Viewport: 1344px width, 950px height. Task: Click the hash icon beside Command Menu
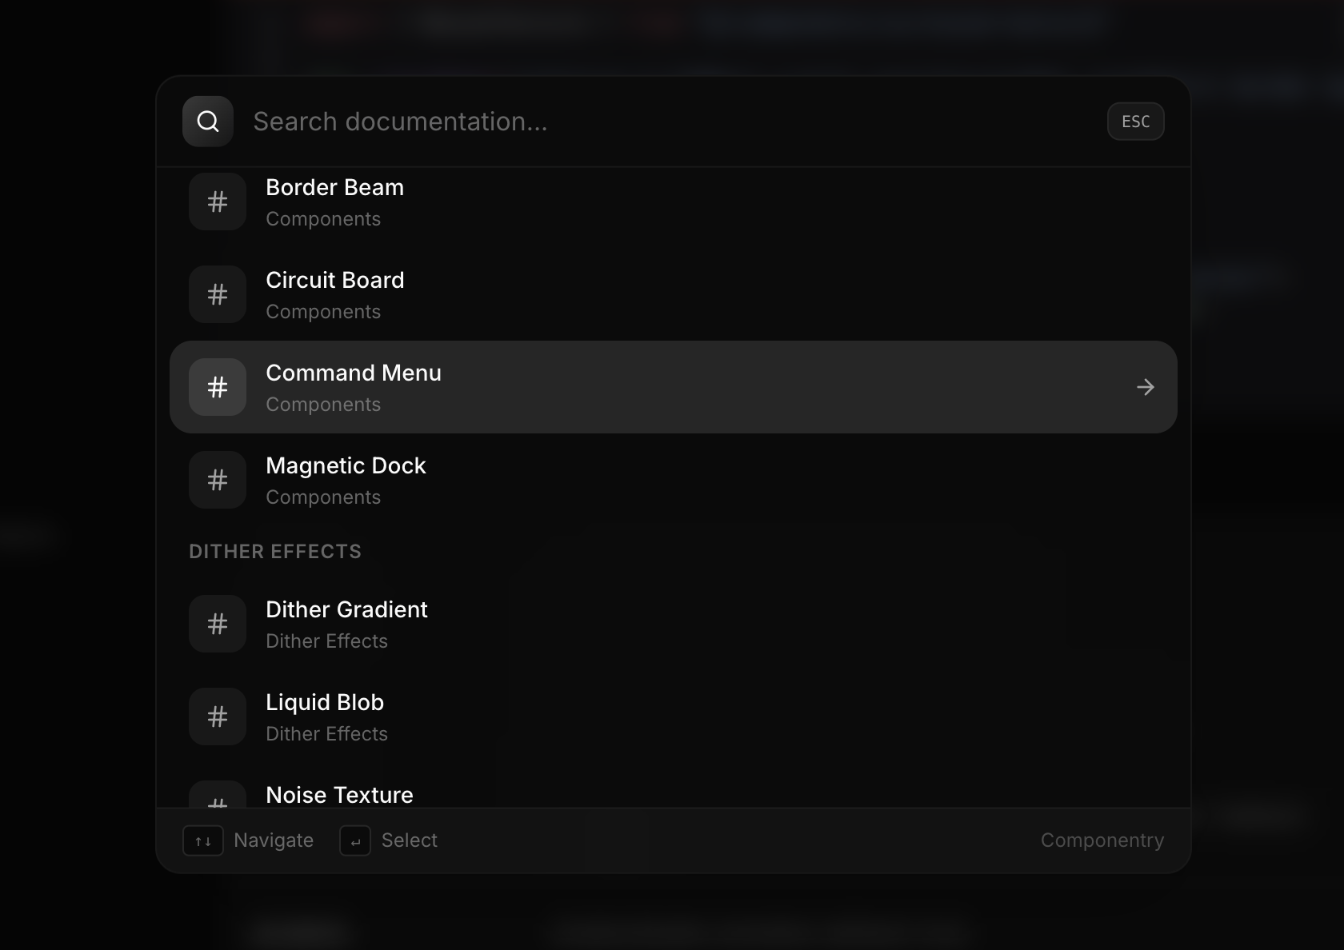(x=218, y=387)
